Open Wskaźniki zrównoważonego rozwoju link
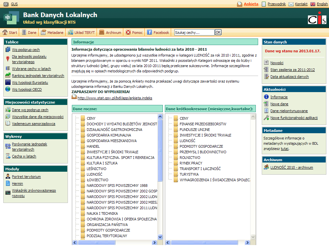Image resolution: width=329 pixels, height=249 pixels. (x=34, y=193)
